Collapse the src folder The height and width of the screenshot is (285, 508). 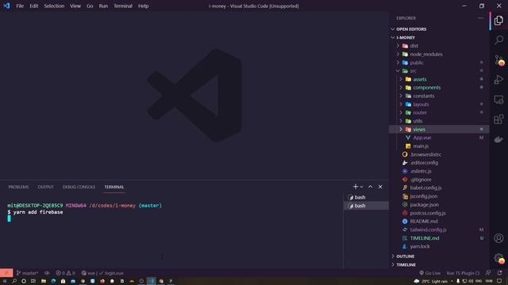[x=439, y=70]
